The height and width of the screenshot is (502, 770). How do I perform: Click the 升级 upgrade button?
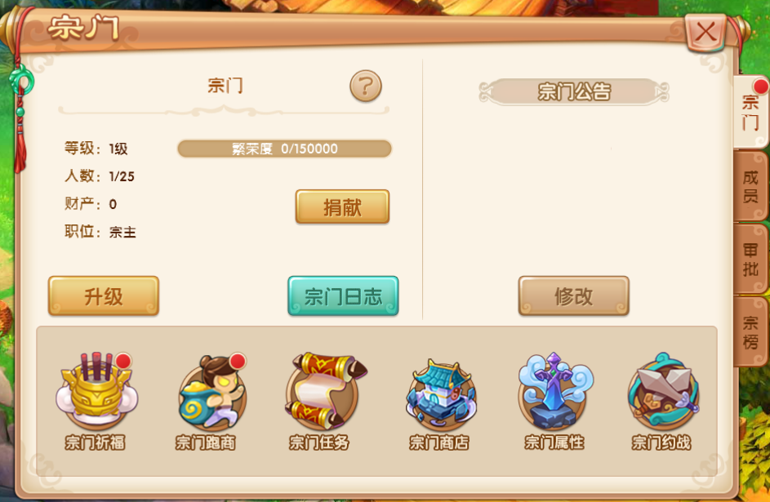tap(104, 296)
